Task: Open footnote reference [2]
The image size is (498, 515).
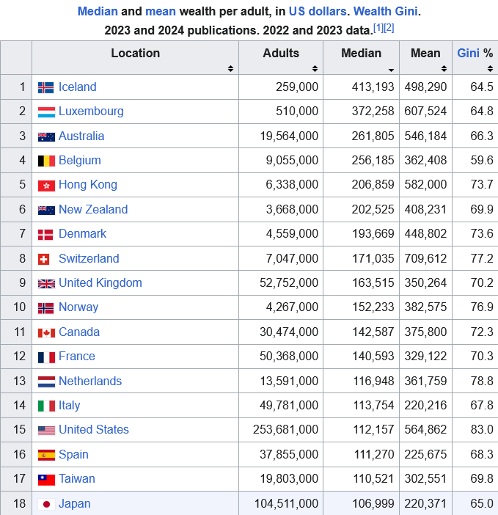Action: click(389, 28)
